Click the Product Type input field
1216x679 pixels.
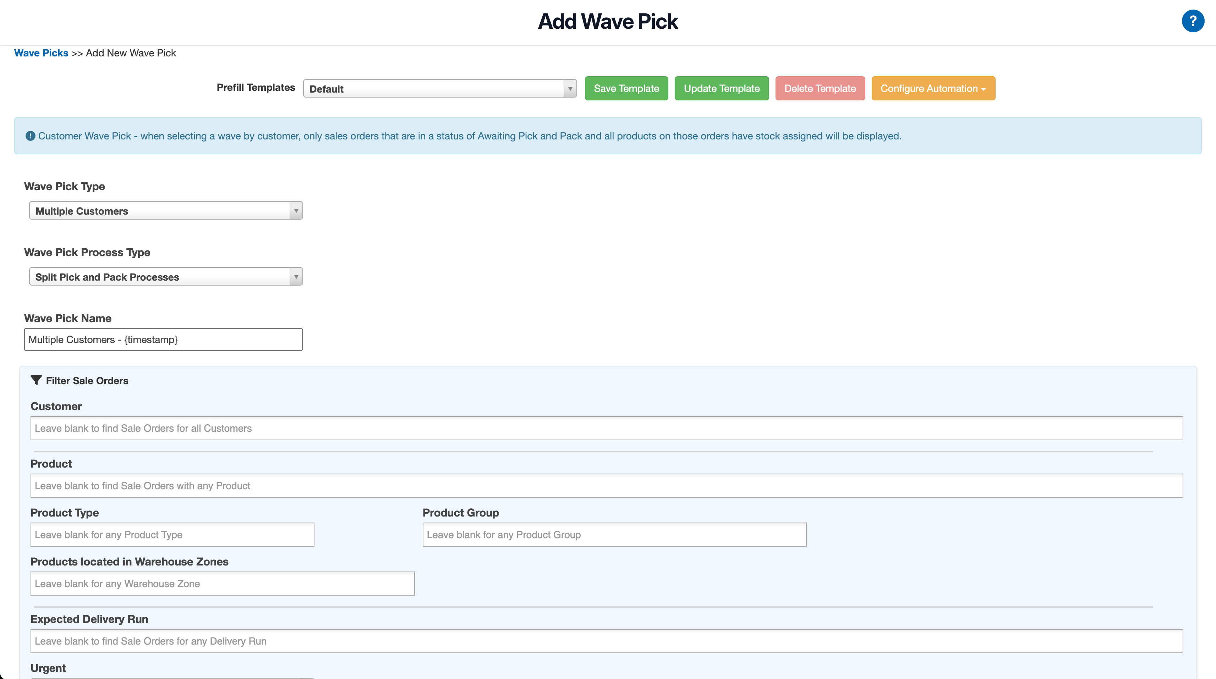coord(172,535)
